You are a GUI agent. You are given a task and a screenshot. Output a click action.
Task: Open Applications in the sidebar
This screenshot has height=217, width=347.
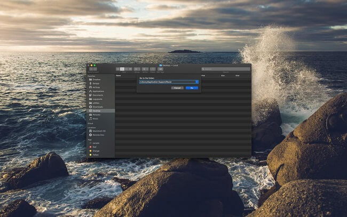[98, 91]
